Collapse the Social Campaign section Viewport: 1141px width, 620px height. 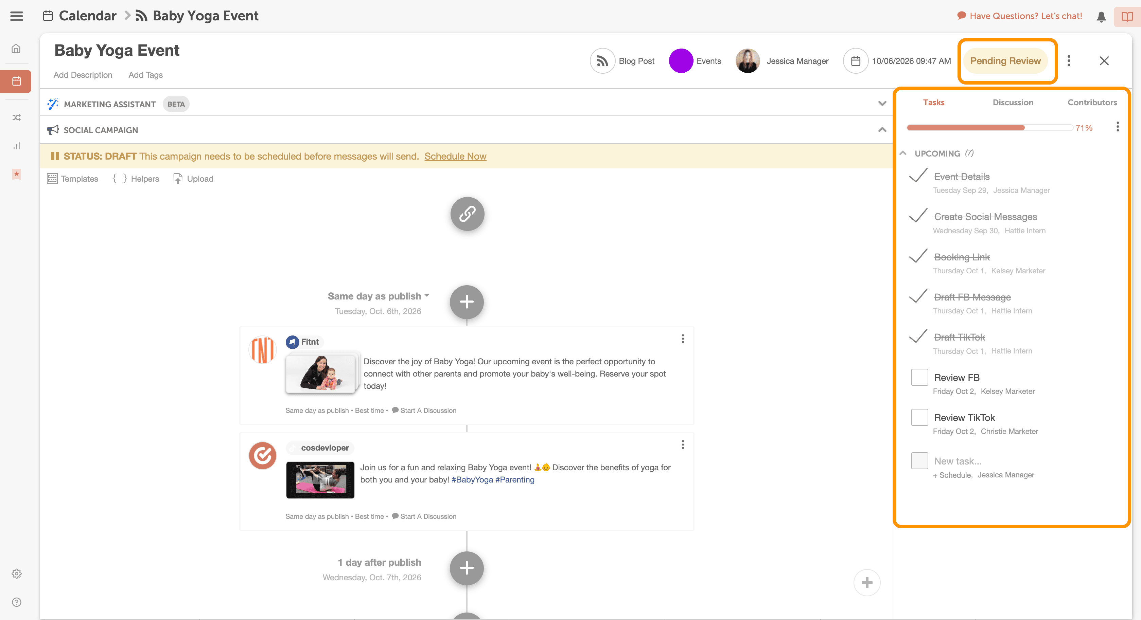[x=882, y=130]
